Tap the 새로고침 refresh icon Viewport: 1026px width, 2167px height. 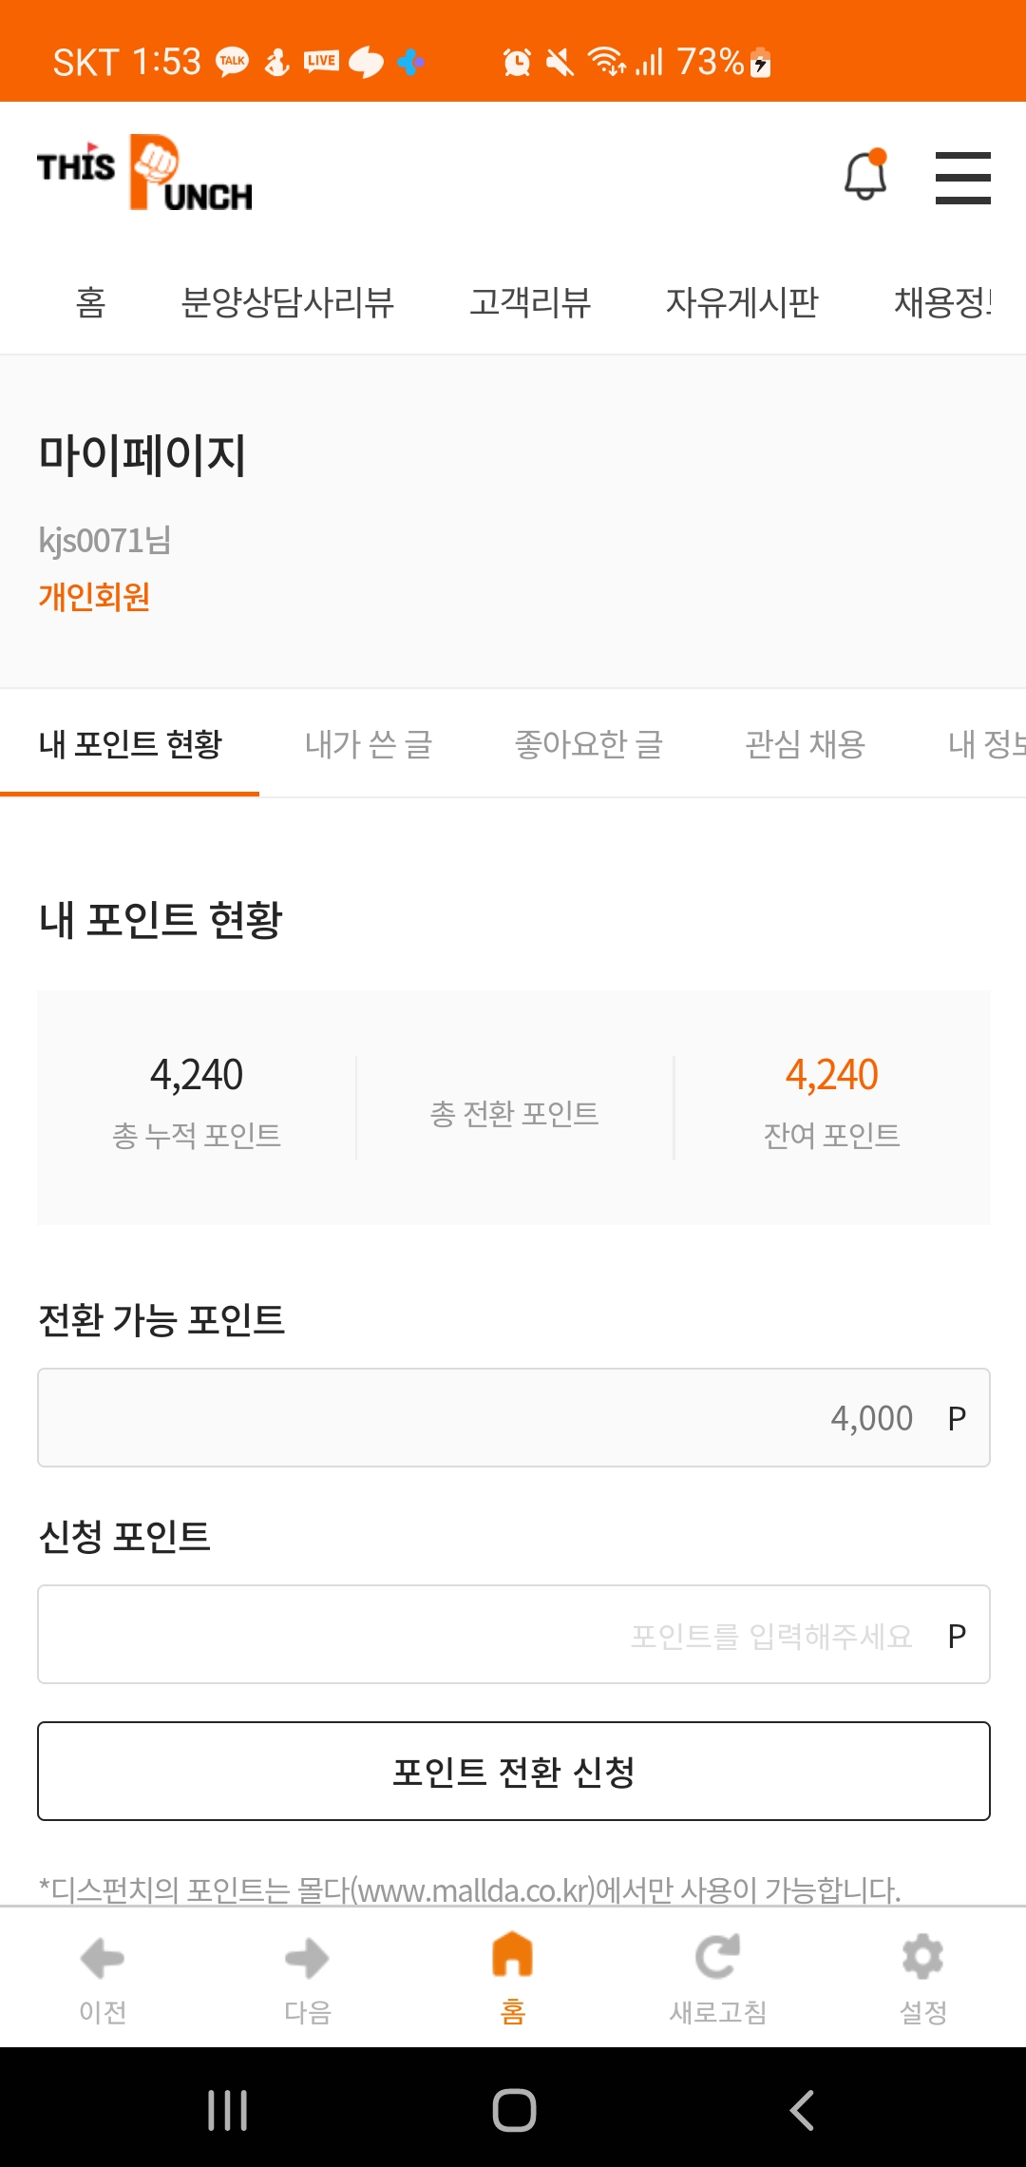tap(717, 1958)
